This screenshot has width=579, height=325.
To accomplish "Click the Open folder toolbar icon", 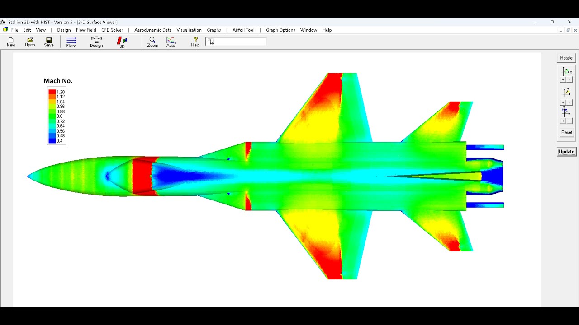I will 30,42.
